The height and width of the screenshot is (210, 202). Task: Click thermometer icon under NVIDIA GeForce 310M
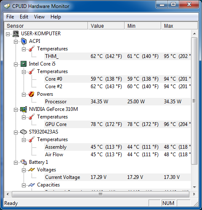point(32,117)
